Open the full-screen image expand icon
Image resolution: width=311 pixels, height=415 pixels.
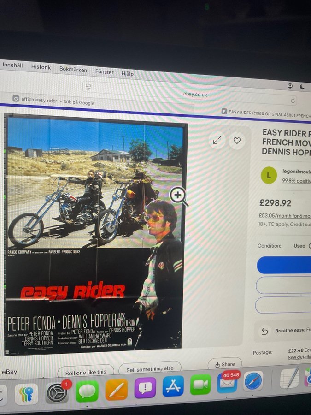217,140
